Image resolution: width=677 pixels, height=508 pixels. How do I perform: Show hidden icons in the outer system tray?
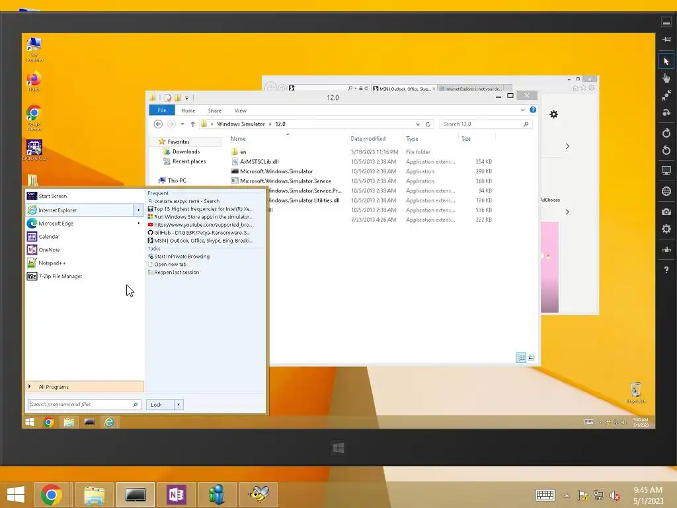pyautogui.click(x=567, y=495)
